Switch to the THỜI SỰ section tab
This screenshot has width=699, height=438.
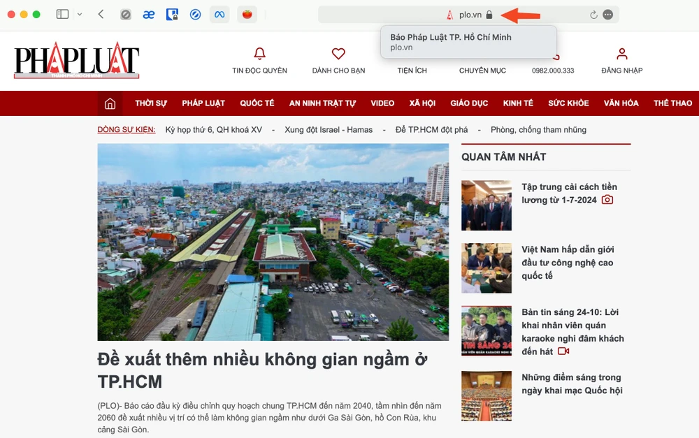[150, 103]
